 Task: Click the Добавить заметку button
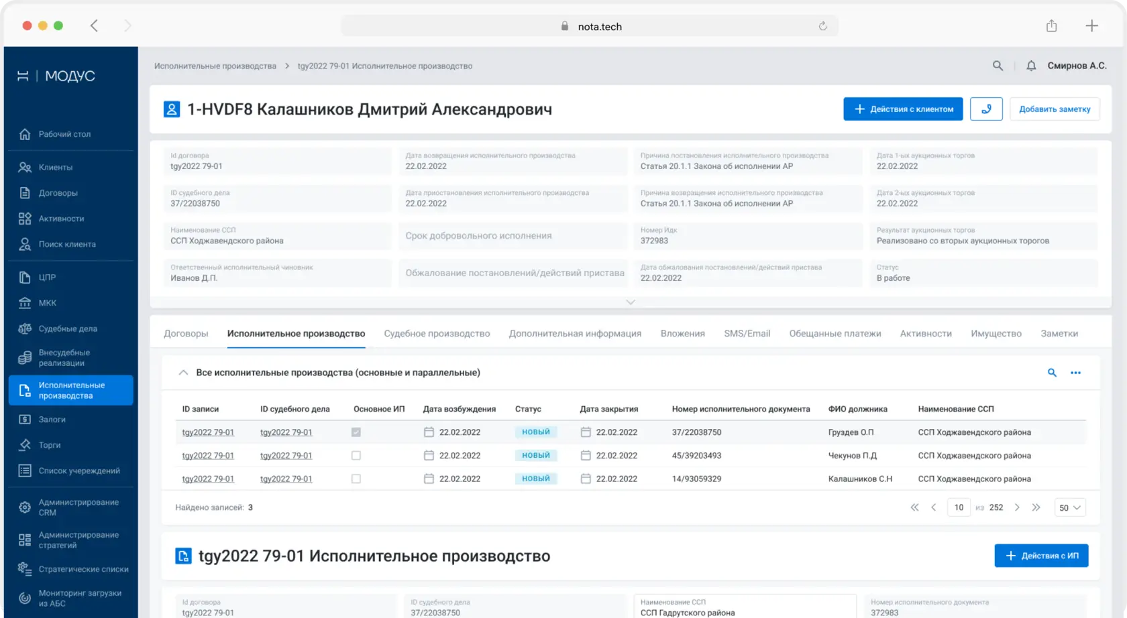click(1055, 109)
